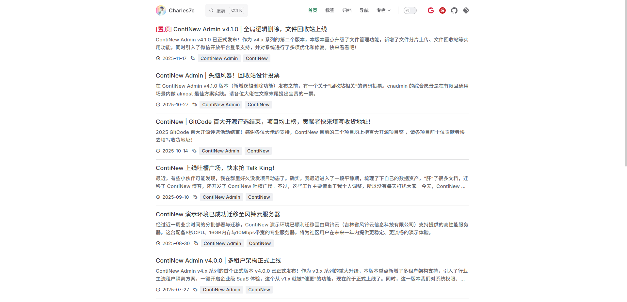Click the Ctrl K shortcut badge
627x302 pixels.
point(236,10)
